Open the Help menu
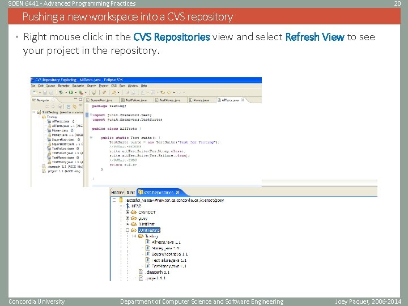The image size is (408, 306). click(x=144, y=86)
